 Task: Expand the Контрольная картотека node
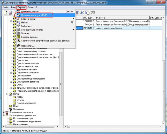(x=3, y=112)
